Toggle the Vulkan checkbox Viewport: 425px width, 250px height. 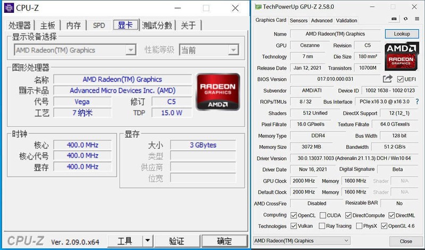coord(294,226)
